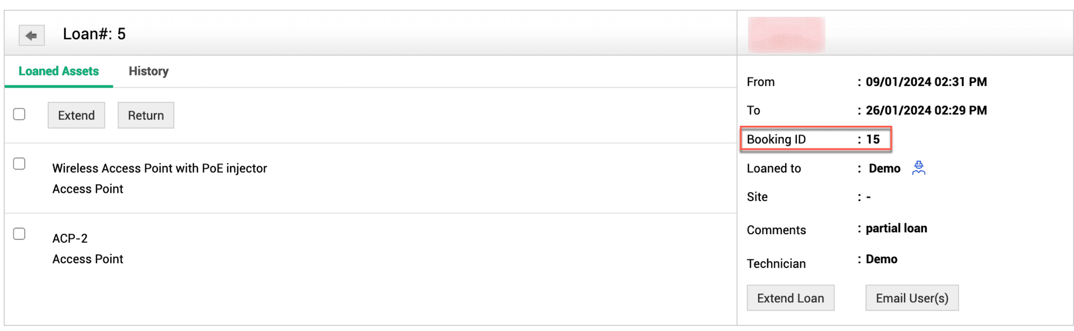Screen dimensions: 1074x331
Task: Toggle the select-all assets checkbox
Action: (19, 114)
